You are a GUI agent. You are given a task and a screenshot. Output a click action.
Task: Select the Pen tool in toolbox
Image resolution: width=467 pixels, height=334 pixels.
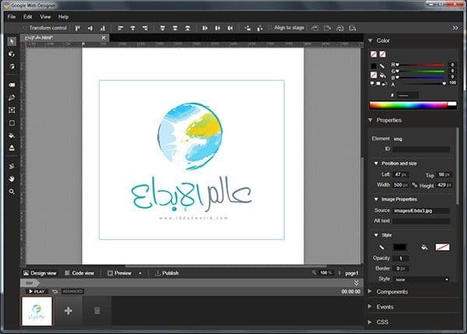(12, 97)
